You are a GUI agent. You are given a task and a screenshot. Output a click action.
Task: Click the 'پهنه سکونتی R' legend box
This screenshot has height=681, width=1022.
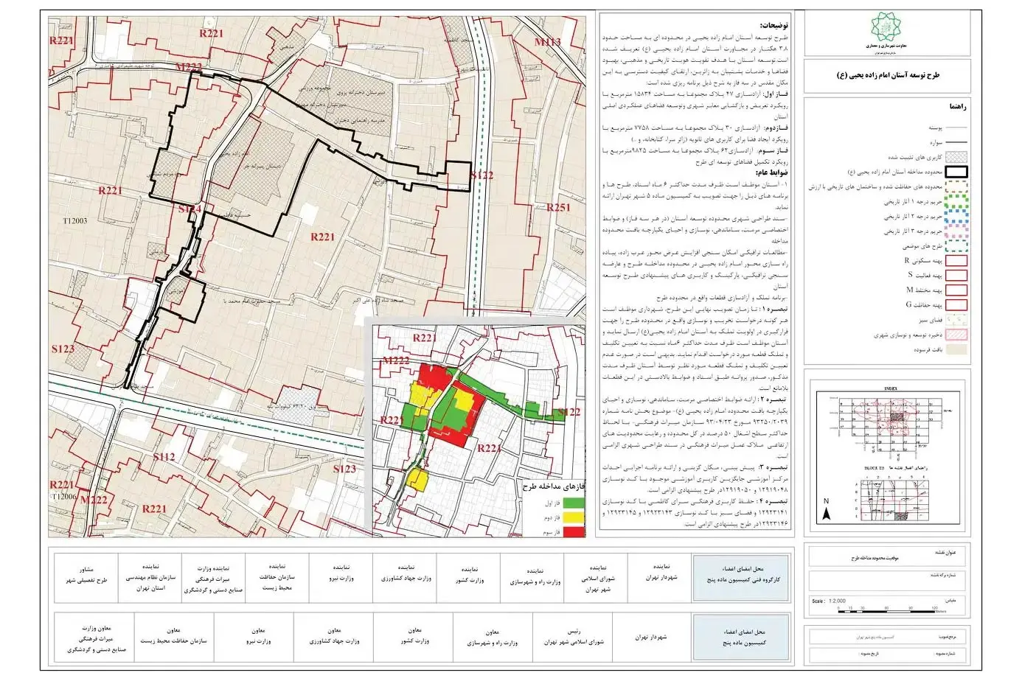(955, 260)
